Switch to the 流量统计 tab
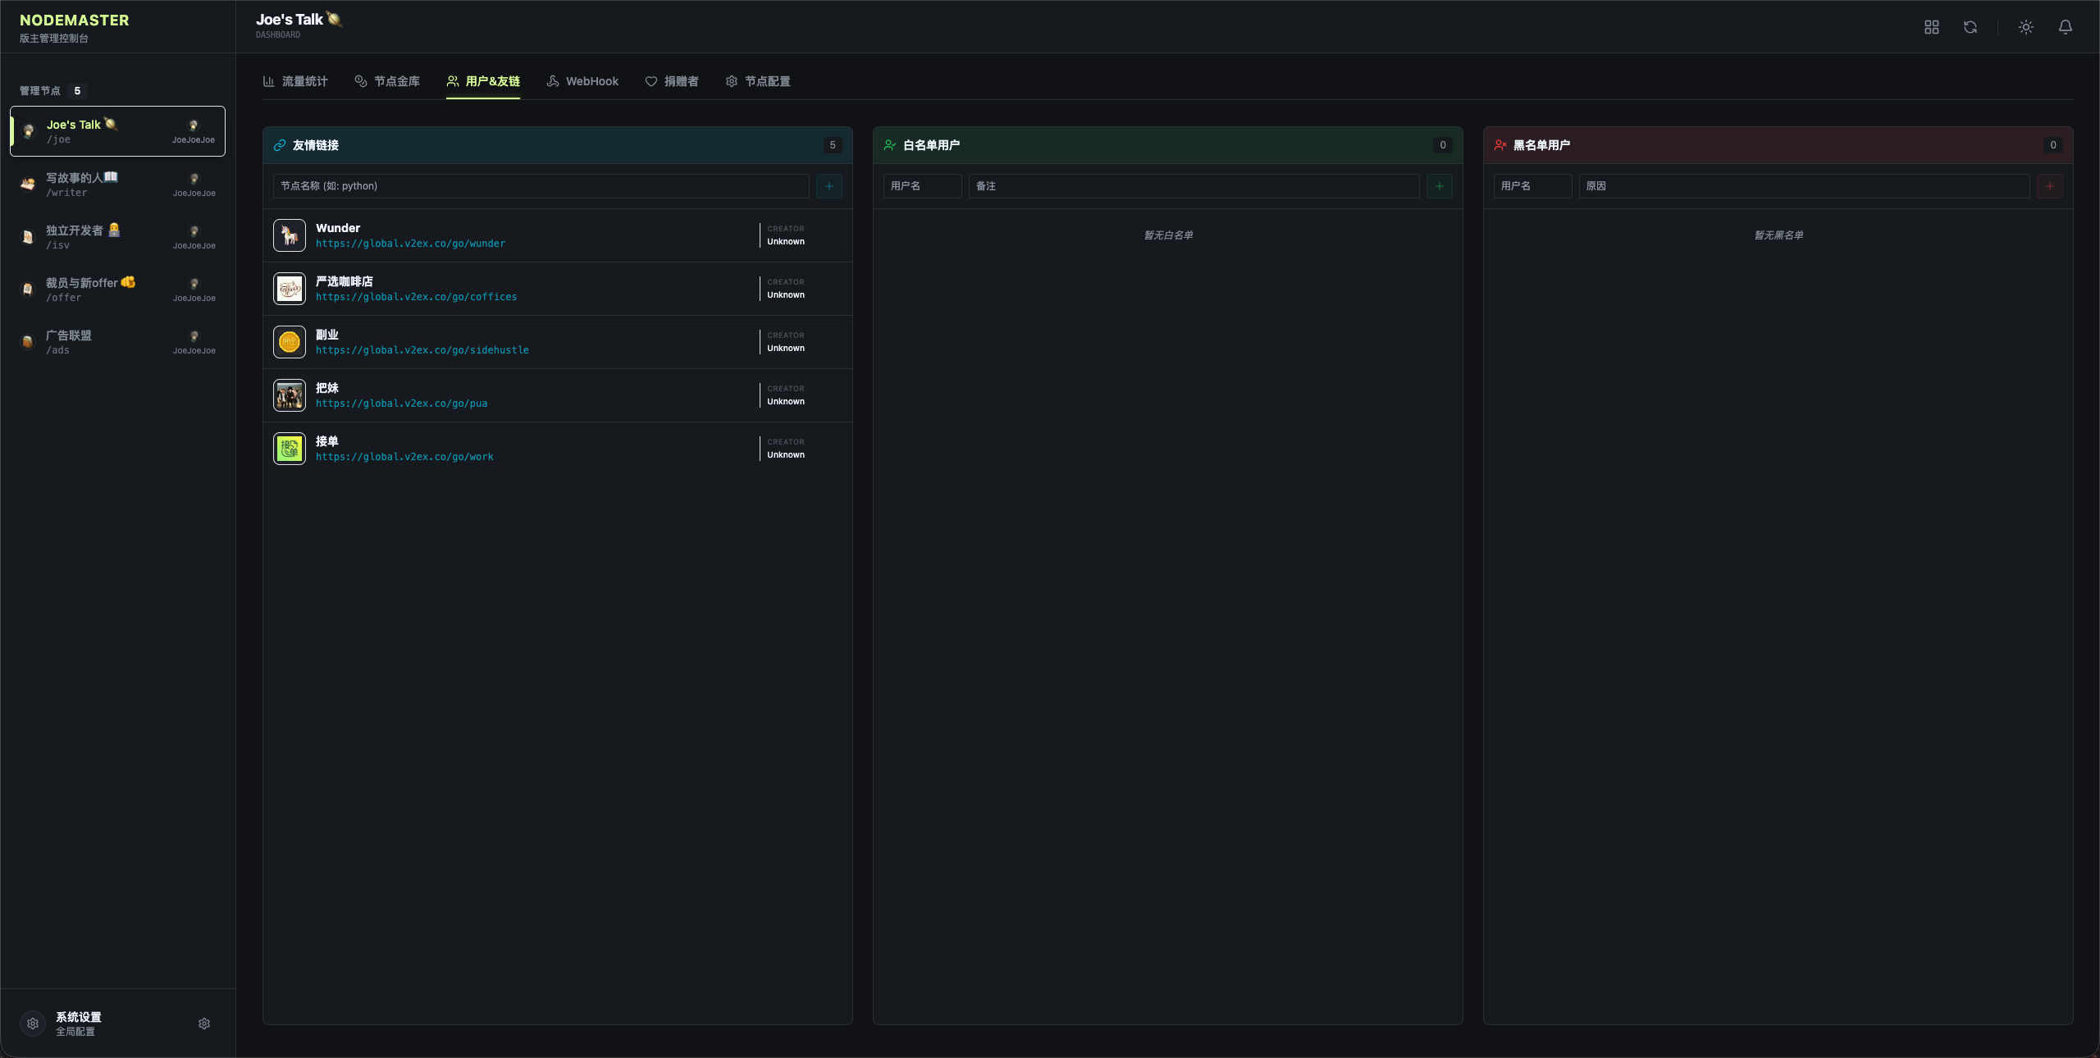 (x=295, y=81)
